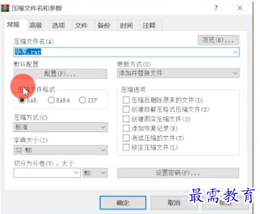Open the 压缩方式 dropdown showing 标准

click(x=60, y=127)
